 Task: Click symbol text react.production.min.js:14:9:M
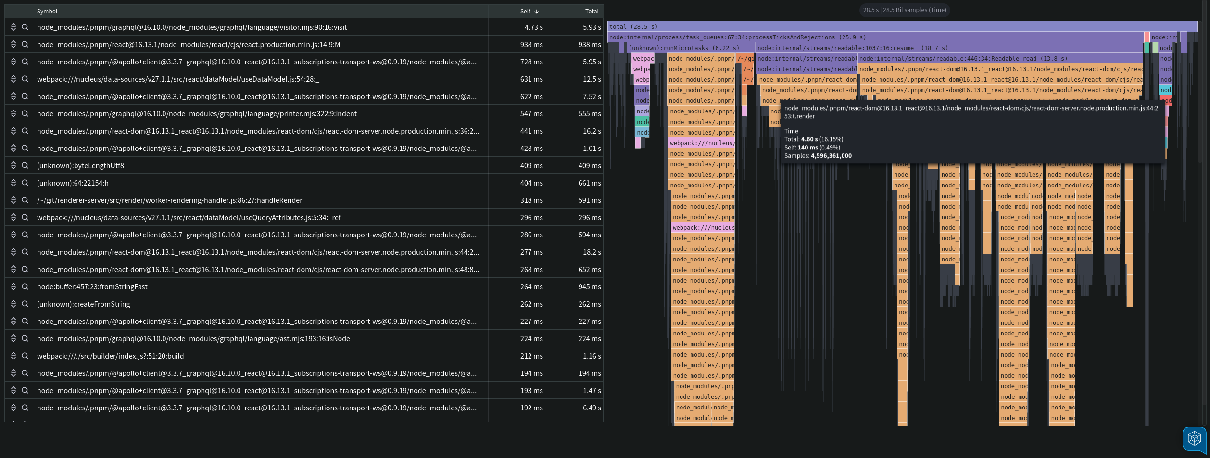(x=189, y=44)
